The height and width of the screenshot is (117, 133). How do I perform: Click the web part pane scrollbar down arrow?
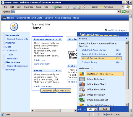pos(127,104)
